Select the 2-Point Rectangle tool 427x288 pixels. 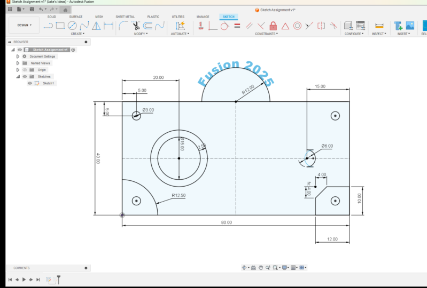(x=60, y=26)
